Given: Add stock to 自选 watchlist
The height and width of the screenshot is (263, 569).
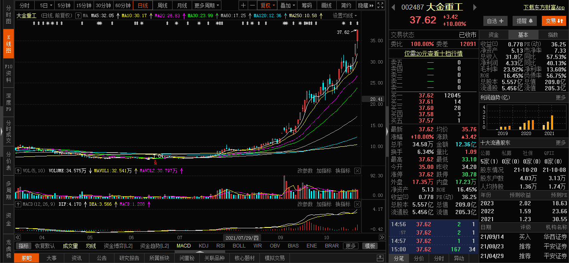Looking at the screenshot, I should pyautogui.click(x=495, y=21).
